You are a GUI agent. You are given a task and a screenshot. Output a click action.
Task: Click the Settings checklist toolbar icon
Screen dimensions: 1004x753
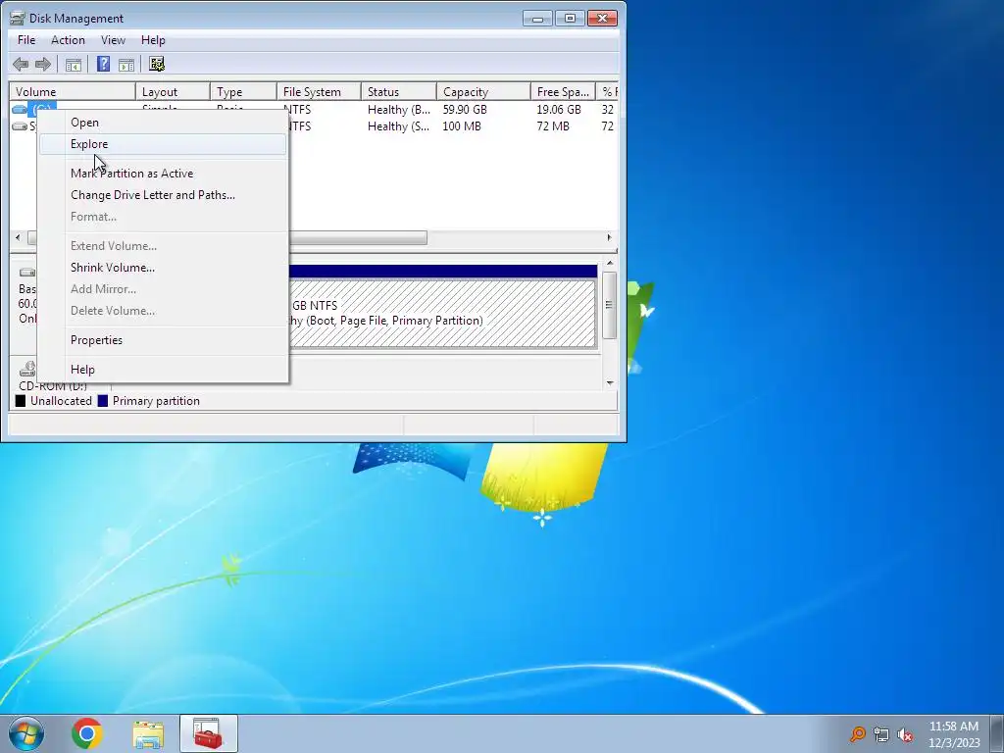(x=157, y=64)
